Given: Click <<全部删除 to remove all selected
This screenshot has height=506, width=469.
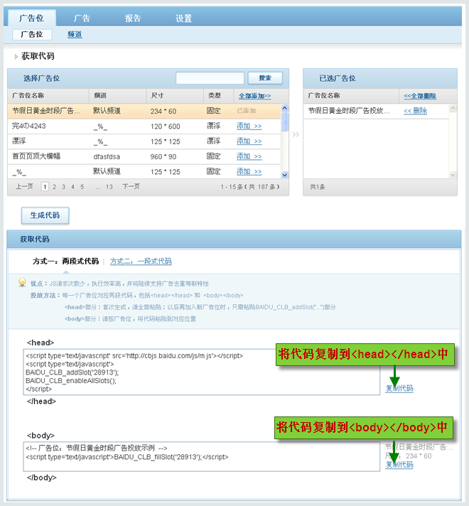Looking at the screenshot, I should tap(420, 96).
